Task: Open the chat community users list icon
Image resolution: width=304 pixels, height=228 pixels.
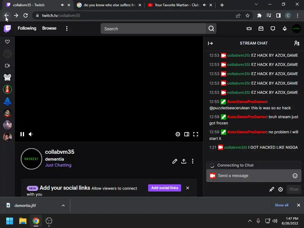Action: pyautogui.click(x=297, y=43)
